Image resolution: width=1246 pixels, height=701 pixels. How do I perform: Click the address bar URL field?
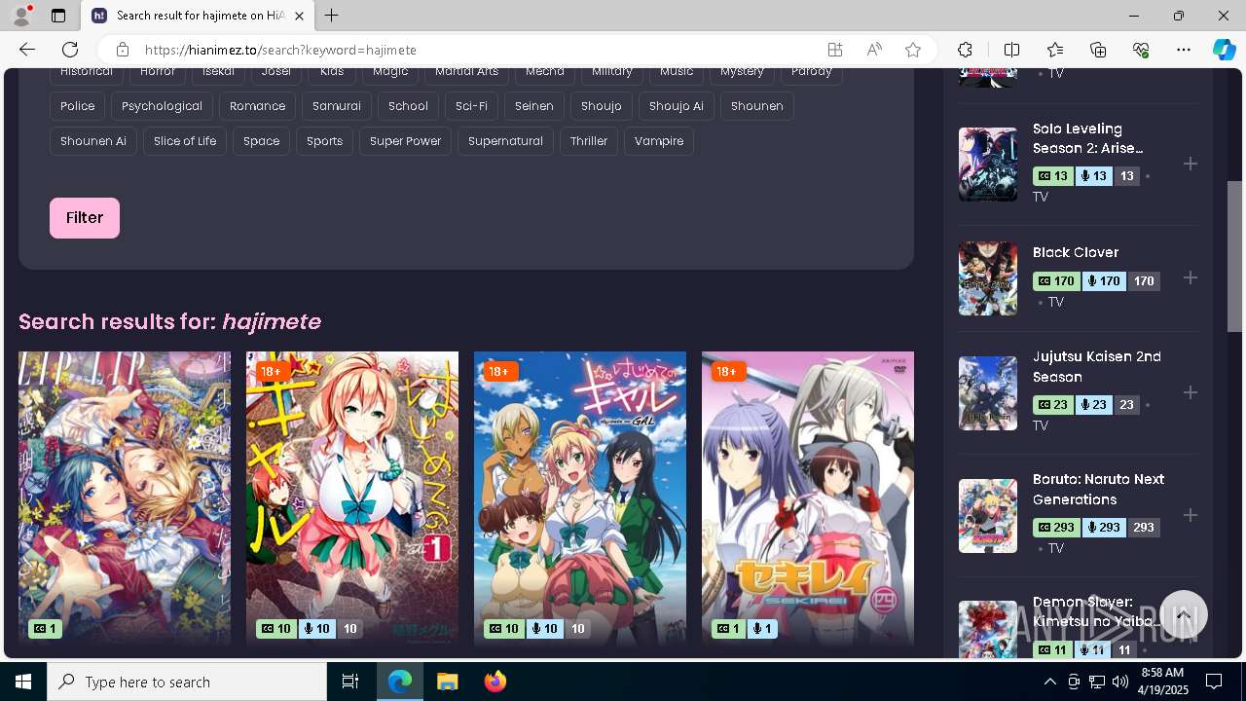pos(477,50)
